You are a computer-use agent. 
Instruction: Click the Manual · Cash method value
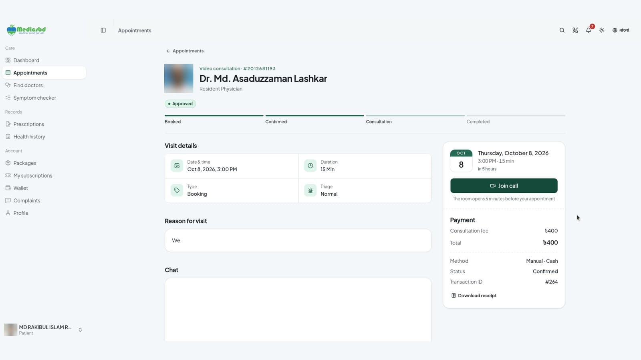point(542,261)
